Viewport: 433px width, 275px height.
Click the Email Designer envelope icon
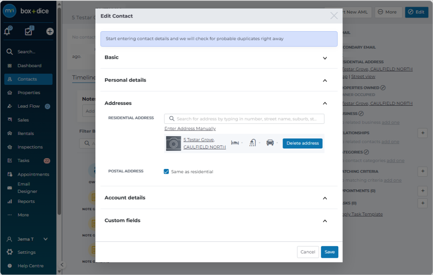pyautogui.click(x=10, y=188)
